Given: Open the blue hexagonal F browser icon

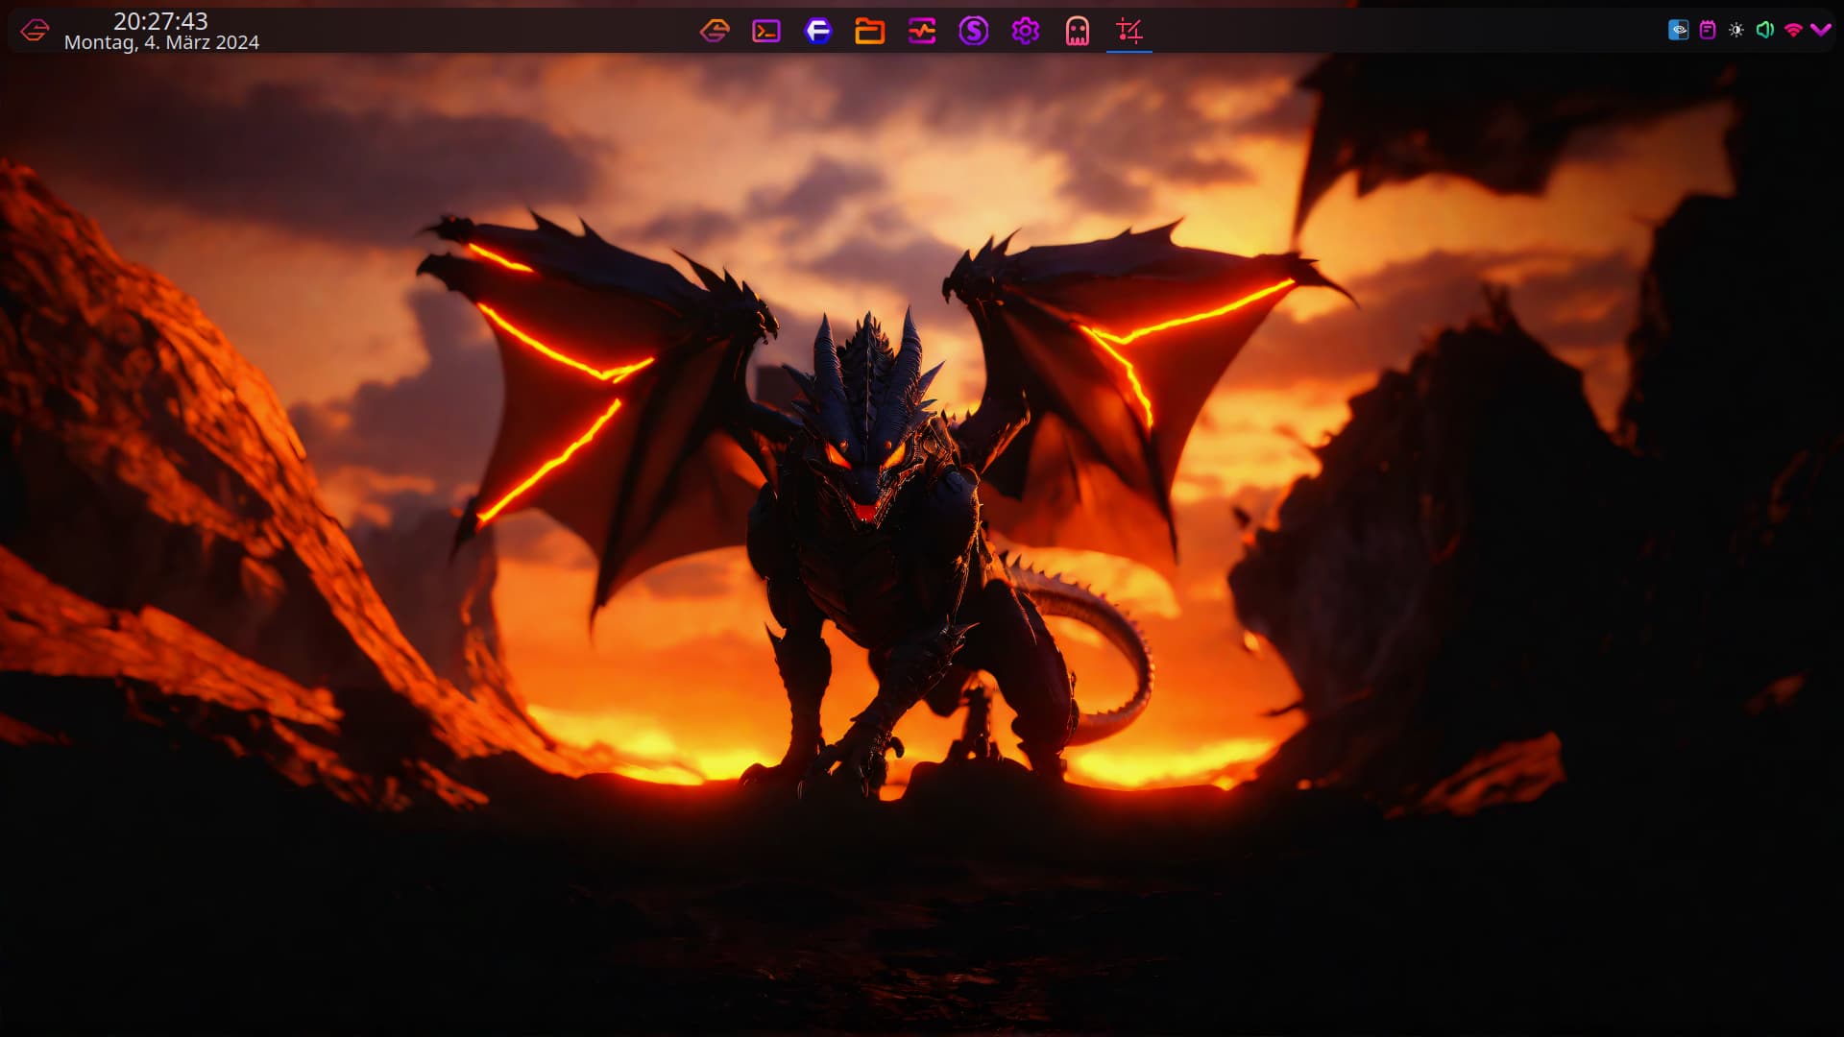Looking at the screenshot, I should [818, 31].
